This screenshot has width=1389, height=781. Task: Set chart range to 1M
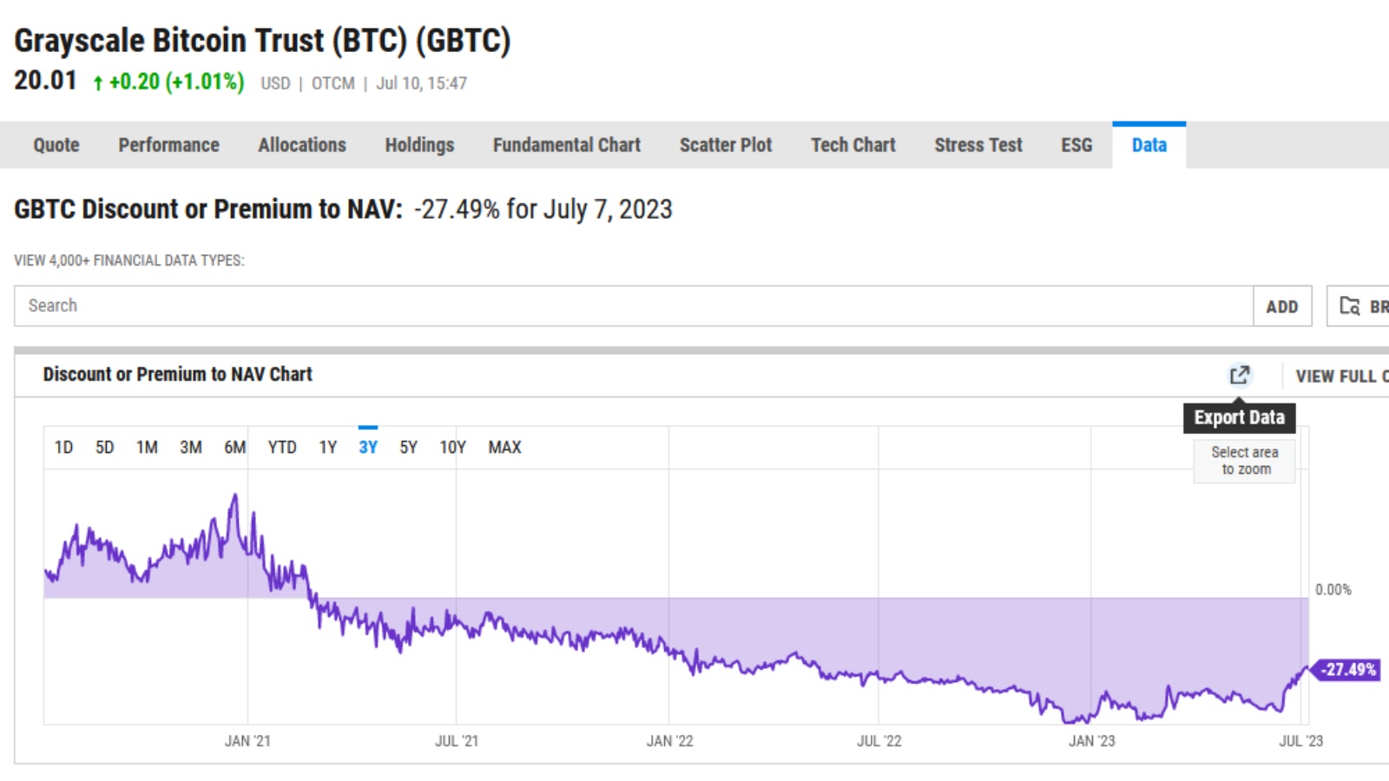(147, 447)
